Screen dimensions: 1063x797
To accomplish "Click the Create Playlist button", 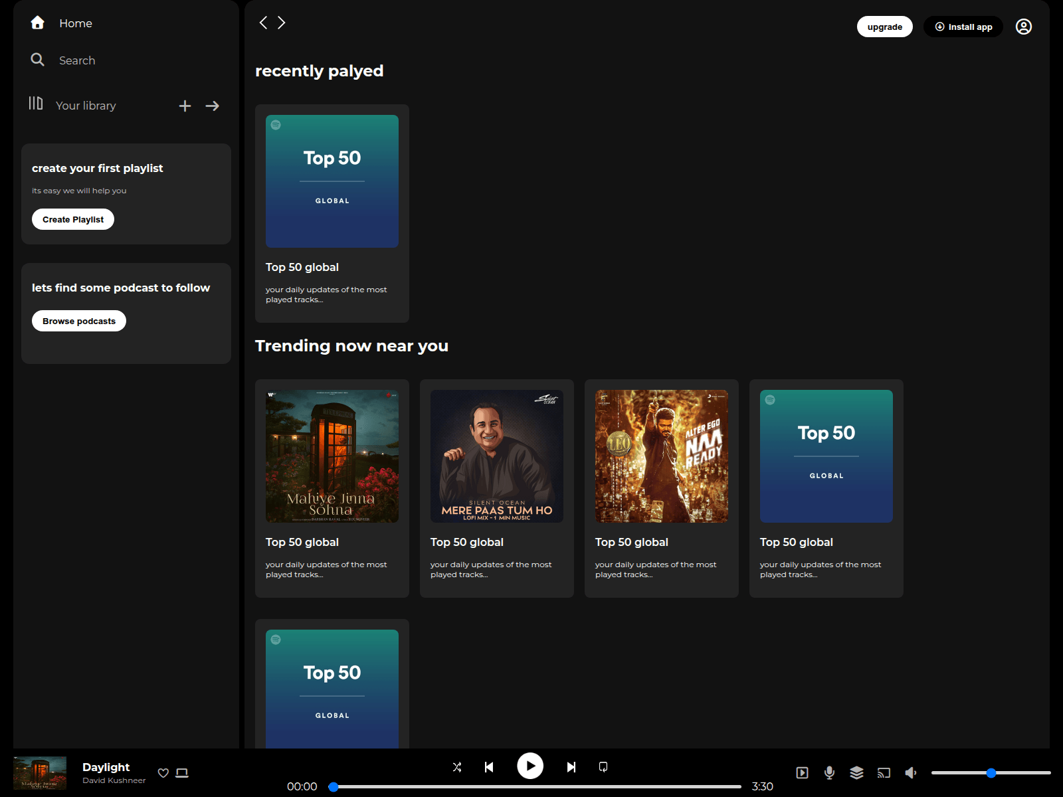I will pos(73,219).
